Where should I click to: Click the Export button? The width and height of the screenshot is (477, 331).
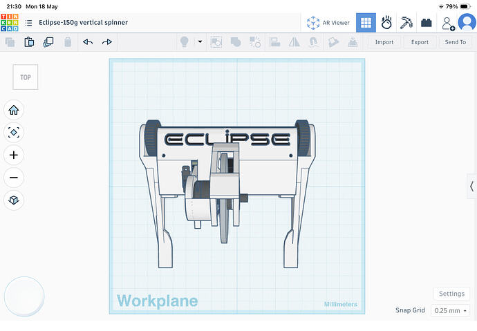(x=420, y=42)
